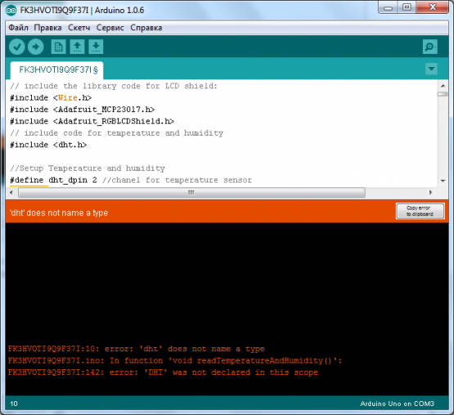Open the Справка menu
Screen dimensions: 454x415
tap(146, 28)
